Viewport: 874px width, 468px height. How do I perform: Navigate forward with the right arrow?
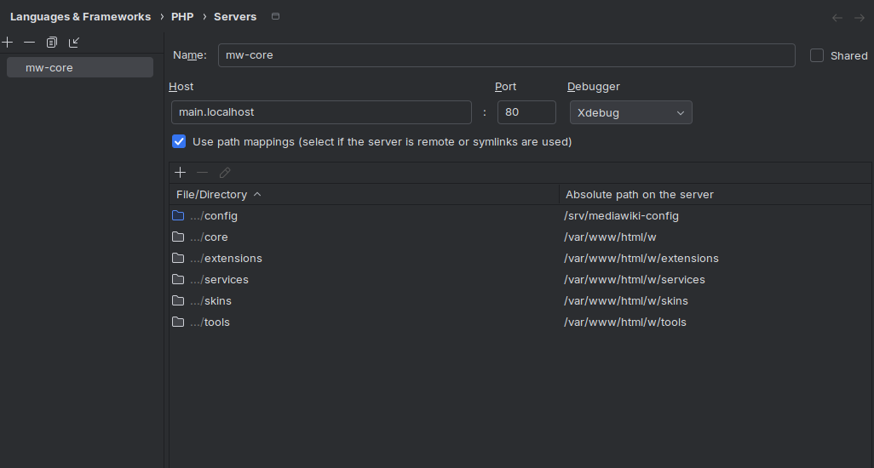coord(860,17)
